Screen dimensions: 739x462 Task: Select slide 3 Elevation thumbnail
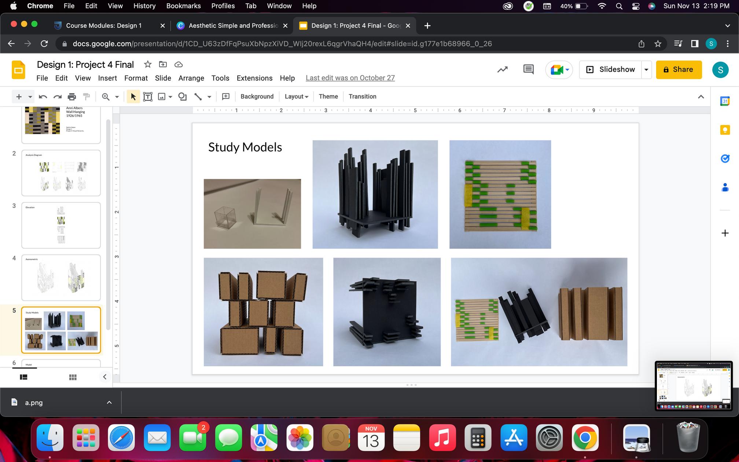[61, 225]
